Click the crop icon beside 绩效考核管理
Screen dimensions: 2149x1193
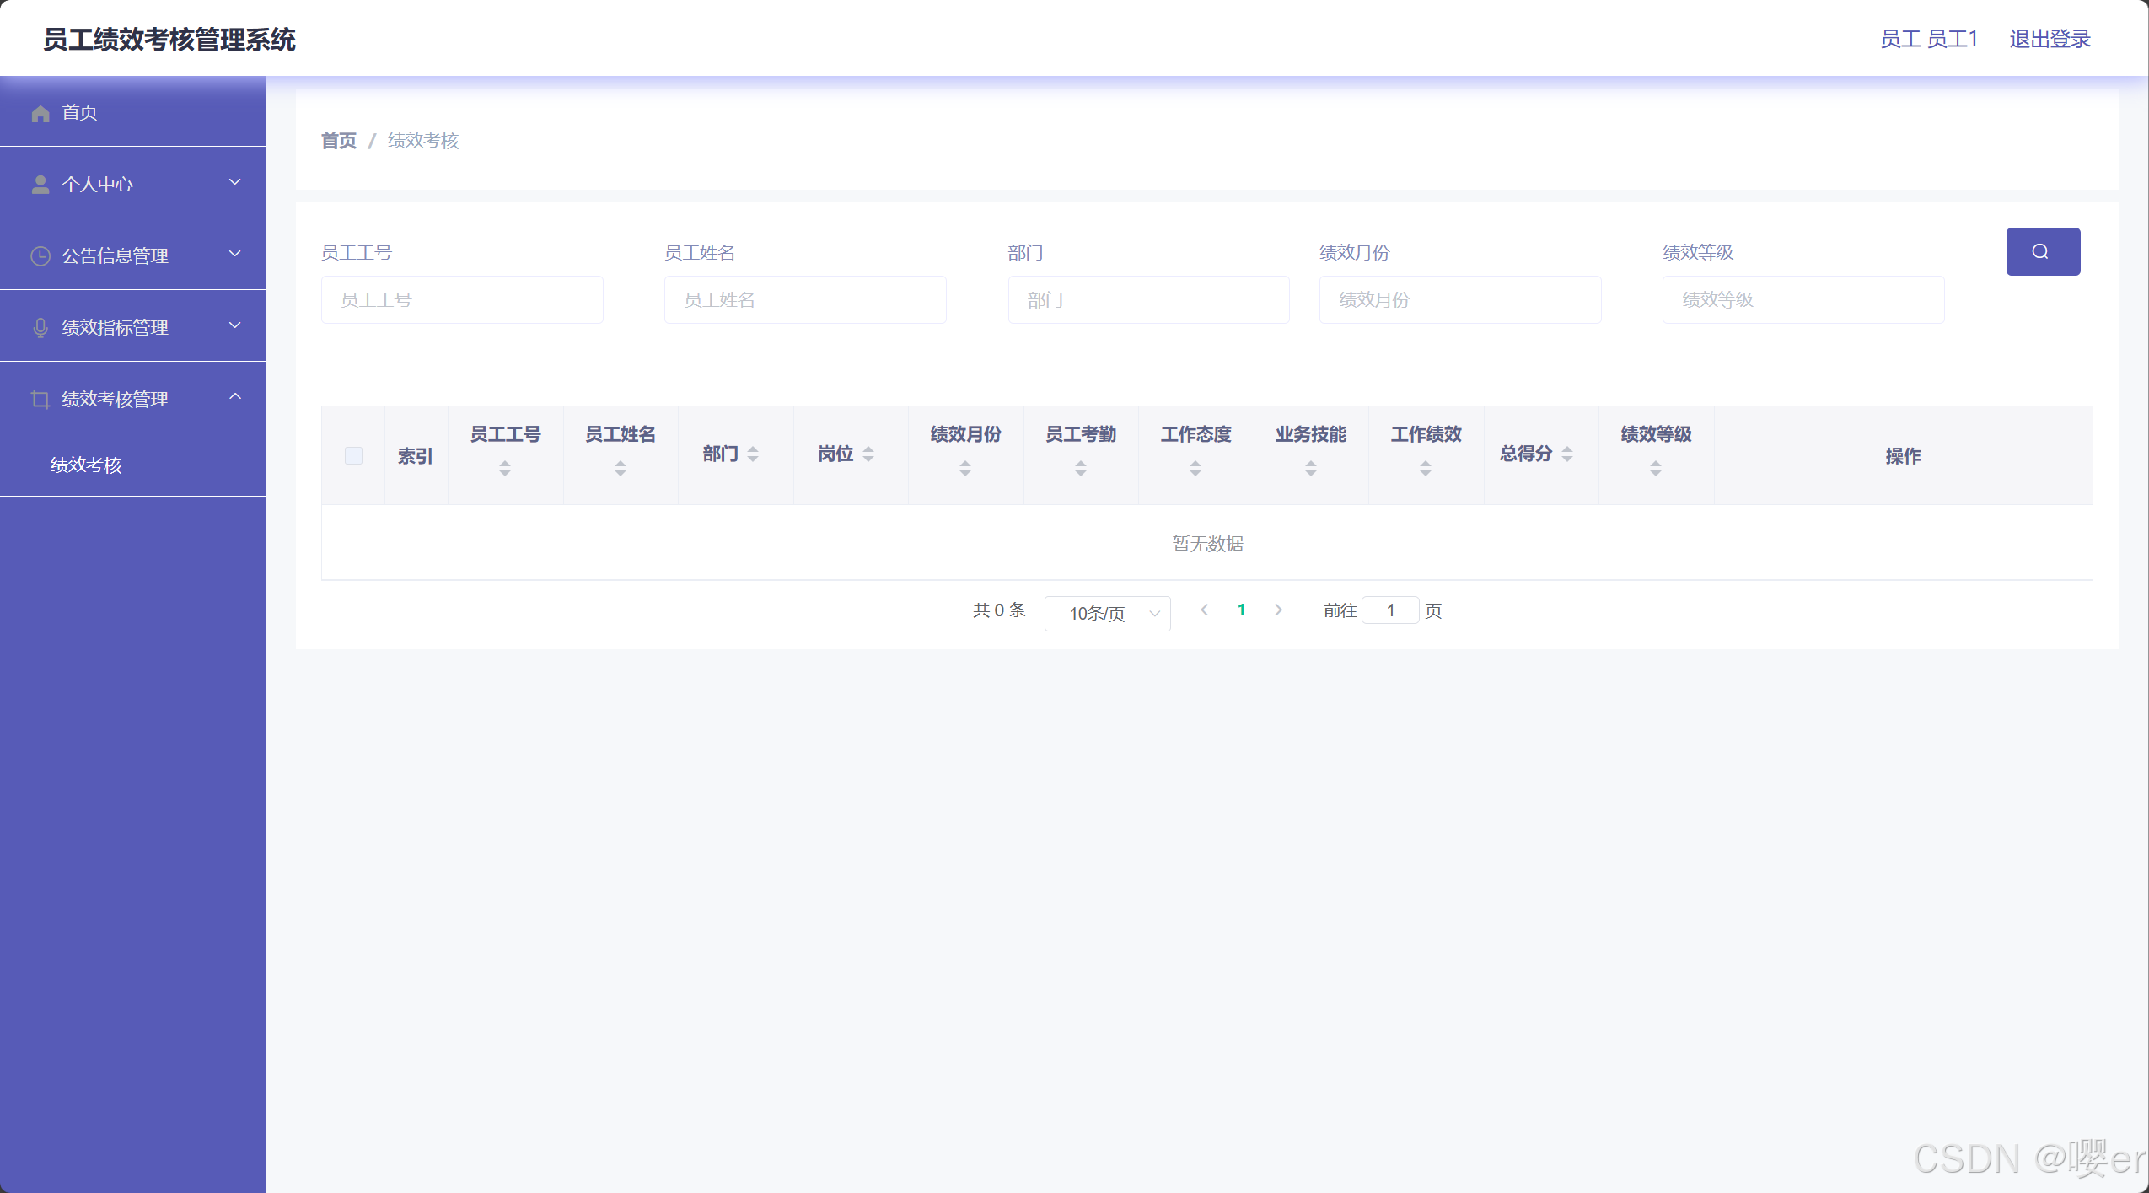click(40, 400)
